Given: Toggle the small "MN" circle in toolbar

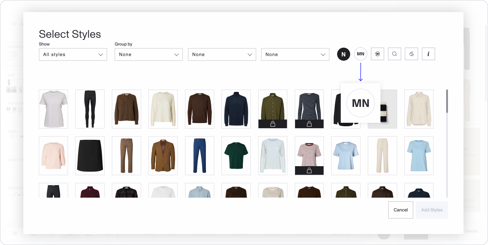Looking at the screenshot, I should pos(360,54).
